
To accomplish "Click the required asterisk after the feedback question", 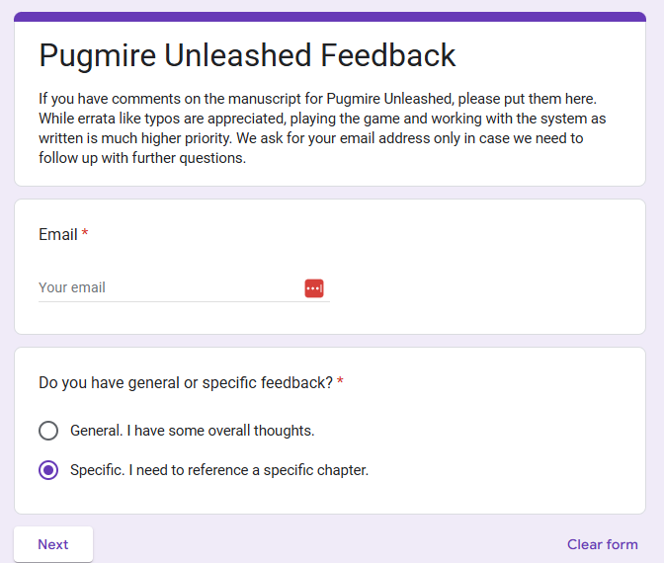I will pyautogui.click(x=341, y=382).
